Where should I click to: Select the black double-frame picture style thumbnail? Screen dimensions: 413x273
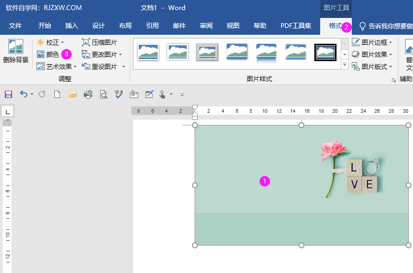click(x=325, y=52)
